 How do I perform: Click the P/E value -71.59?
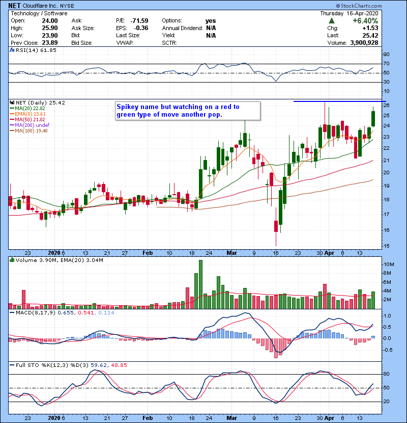pos(139,21)
